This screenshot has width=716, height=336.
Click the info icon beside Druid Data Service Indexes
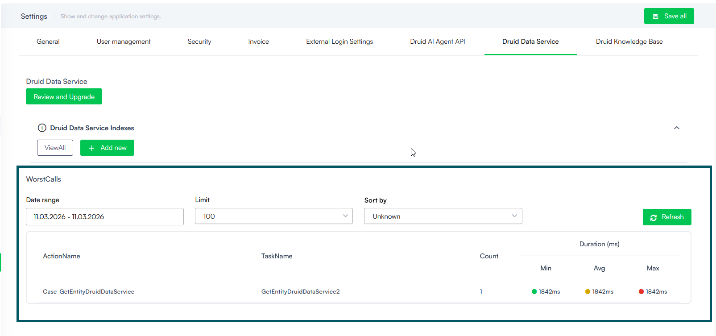[x=42, y=128]
